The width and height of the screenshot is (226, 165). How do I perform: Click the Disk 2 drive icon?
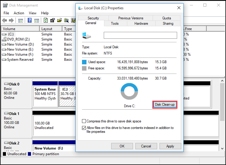coord(7,143)
